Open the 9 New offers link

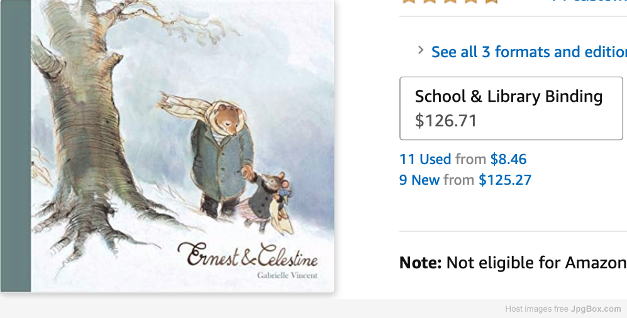[419, 180]
